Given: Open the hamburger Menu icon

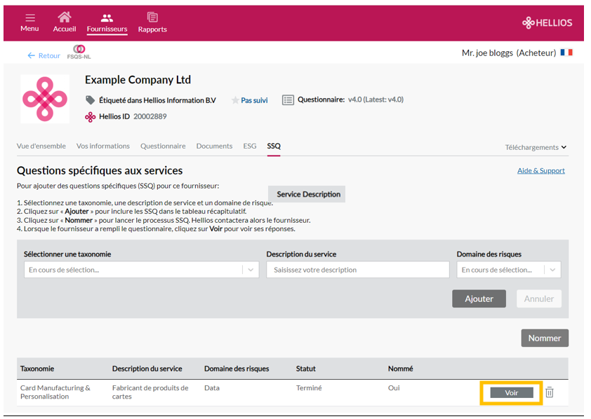Looking at the screenshot, I should [x=29, y=18].
